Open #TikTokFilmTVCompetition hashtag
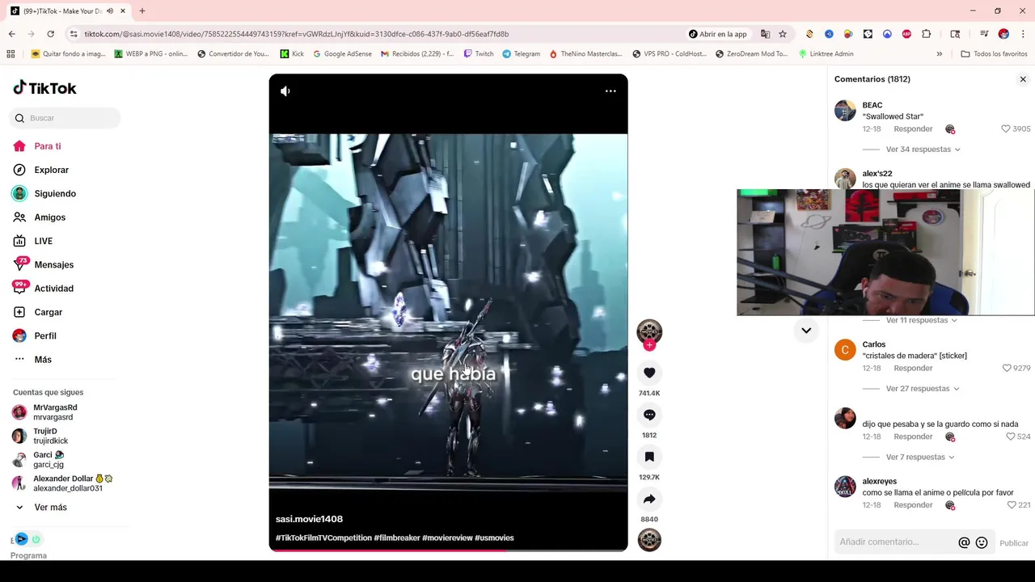Viewport: 1035px width, 582px height. point(323,538)
